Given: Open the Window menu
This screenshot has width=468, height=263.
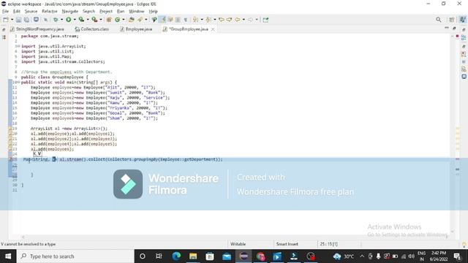Looking at the screenshot, I should (x=137, y=12).
